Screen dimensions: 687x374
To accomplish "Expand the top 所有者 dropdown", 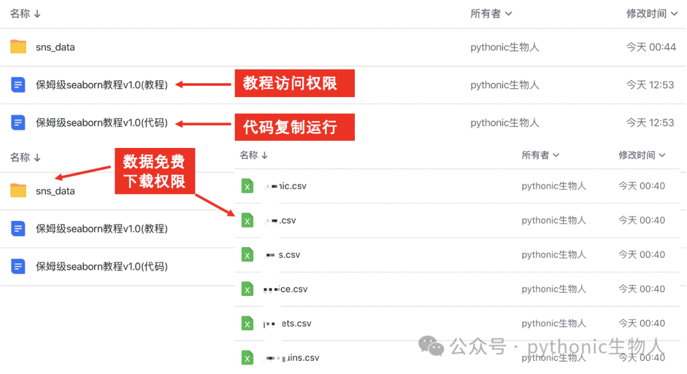I will [x=490, y=13].
